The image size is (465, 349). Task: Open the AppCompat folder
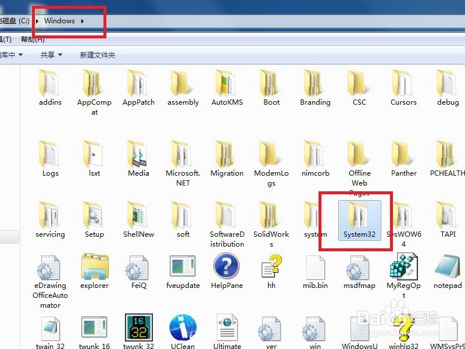coord(94,92)
